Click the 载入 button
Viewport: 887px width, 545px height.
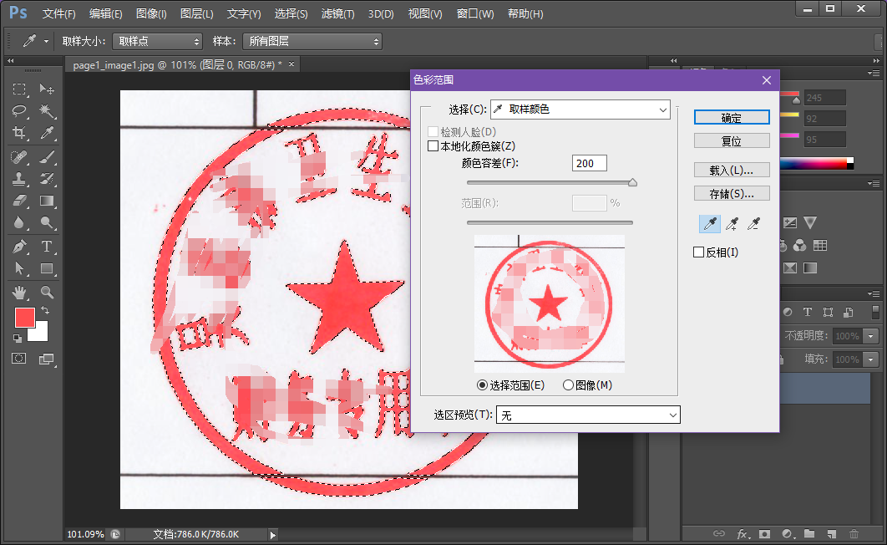[731, 170]
